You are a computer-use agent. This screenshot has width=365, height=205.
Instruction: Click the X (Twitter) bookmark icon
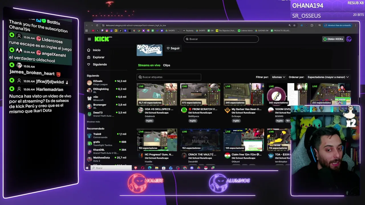click(x=98, y=30)
